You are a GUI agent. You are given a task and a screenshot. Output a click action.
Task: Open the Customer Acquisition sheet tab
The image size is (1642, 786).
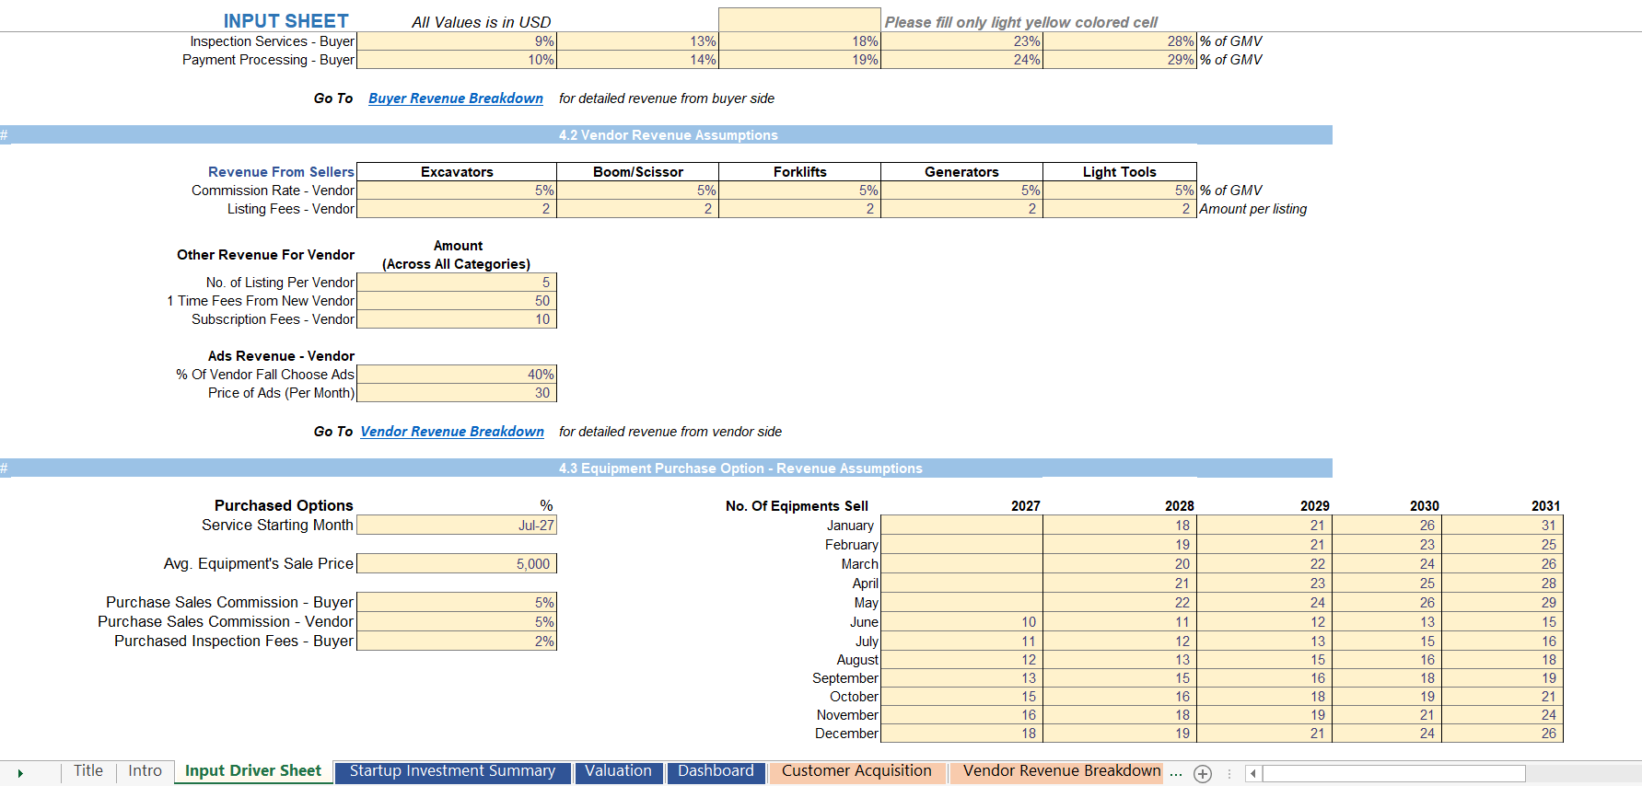856,771
